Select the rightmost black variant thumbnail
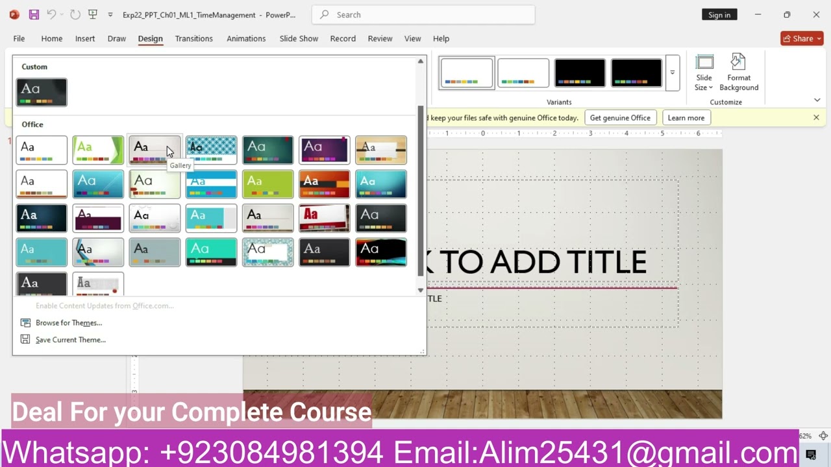 point(636,73)
